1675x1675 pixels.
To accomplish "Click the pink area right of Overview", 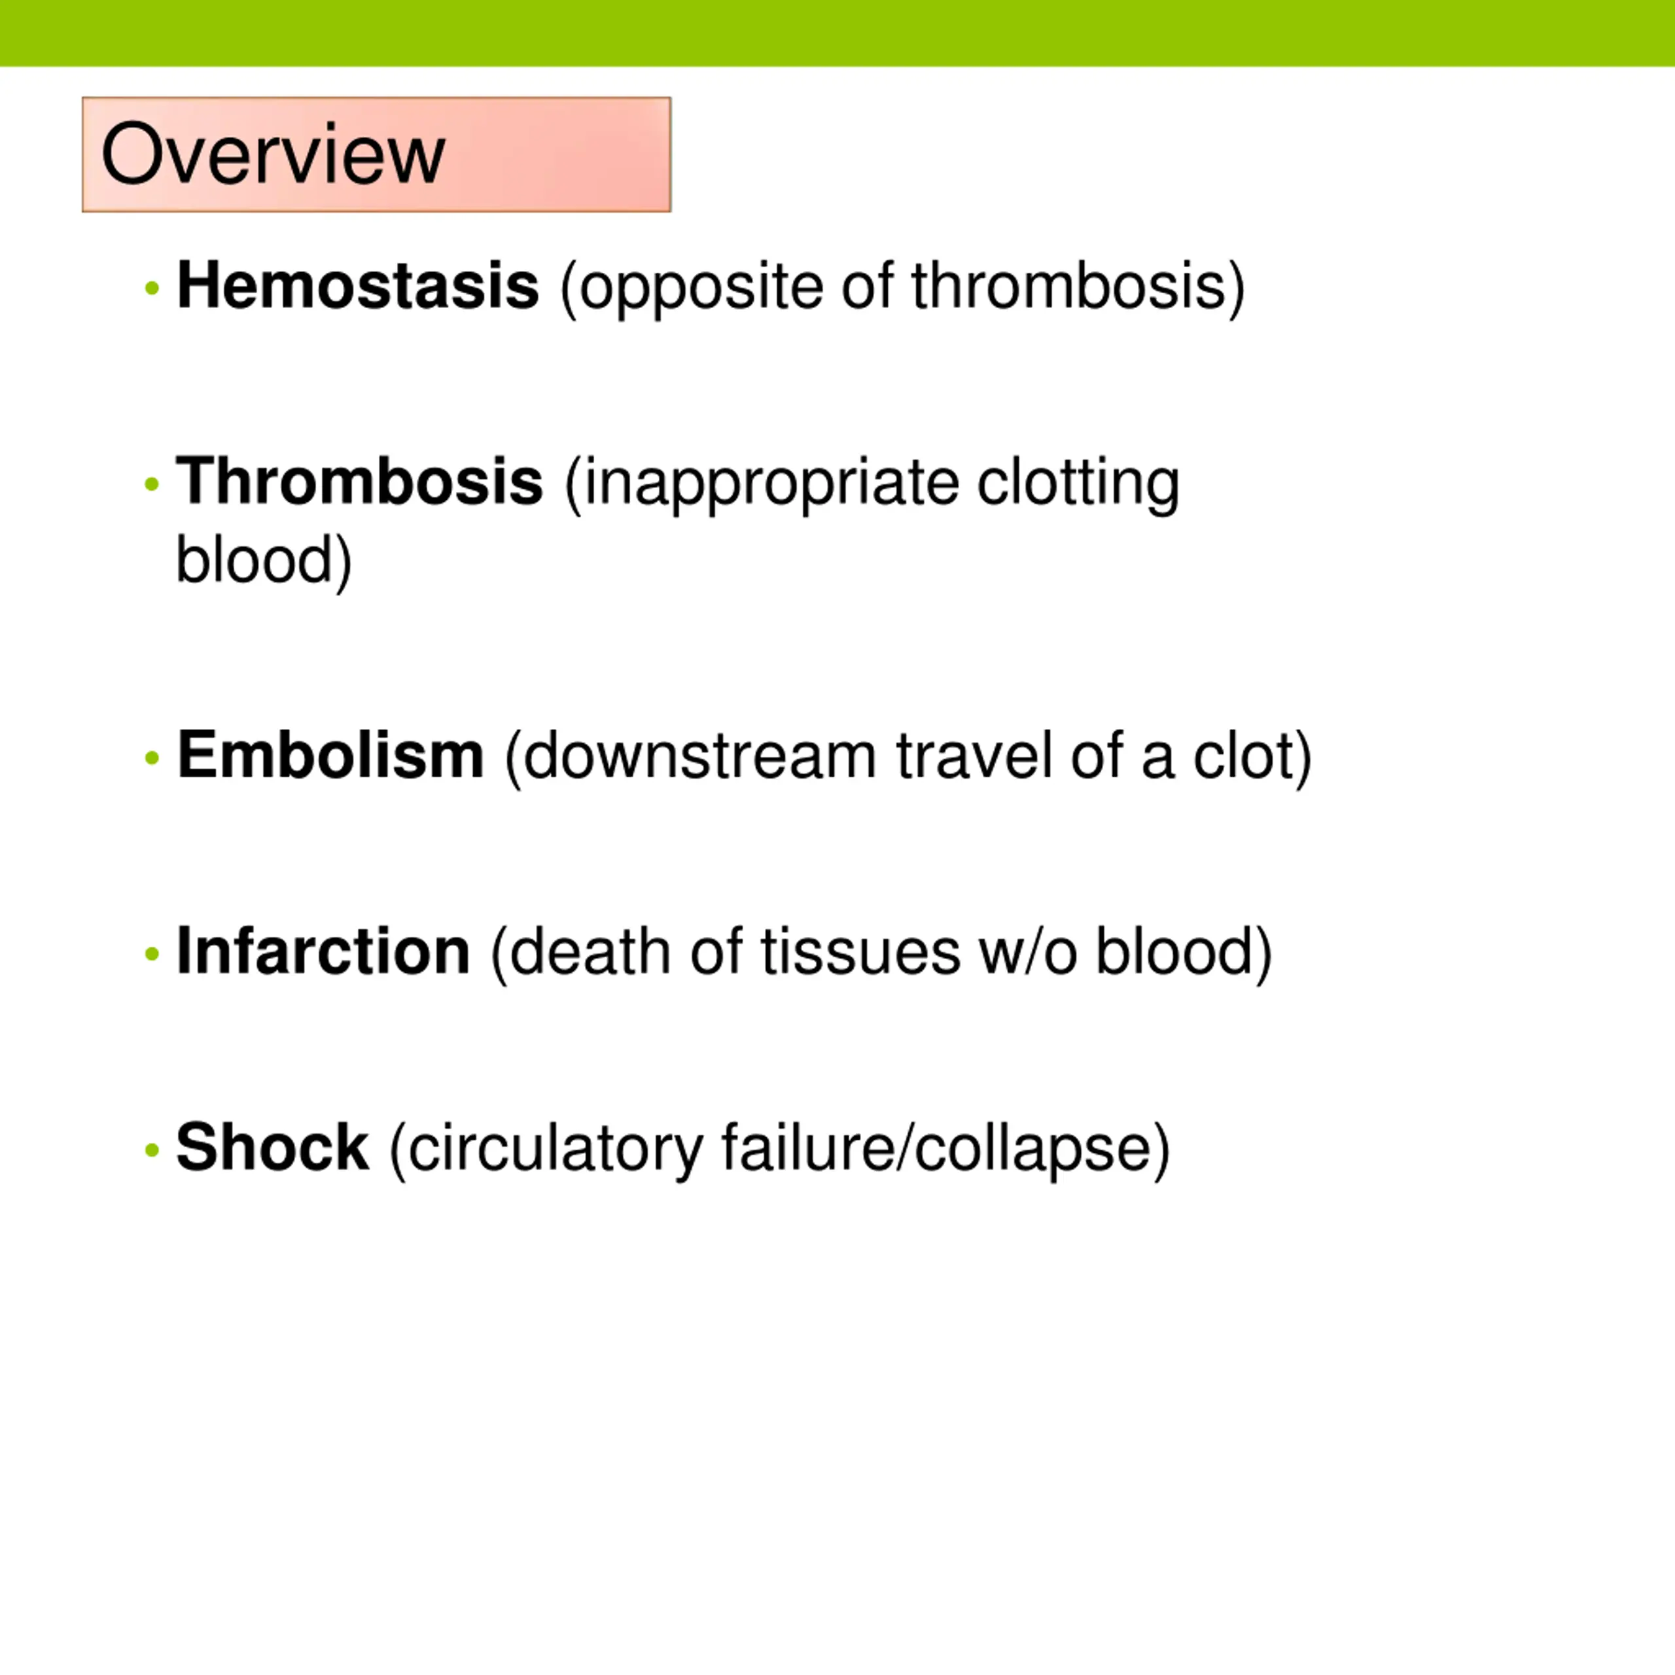I will pos(559,154).
